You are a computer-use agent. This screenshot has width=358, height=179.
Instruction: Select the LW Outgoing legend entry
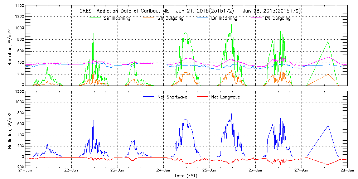click(277, 19)
